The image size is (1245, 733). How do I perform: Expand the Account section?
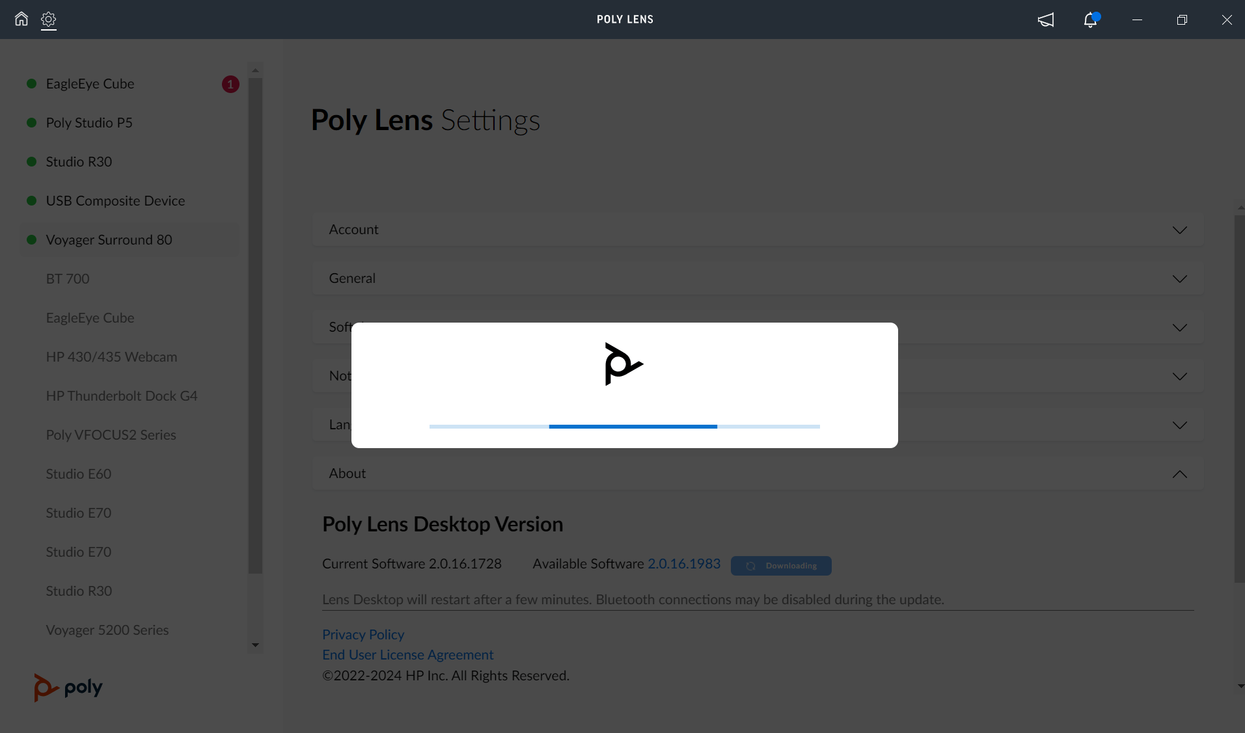click(757, 230)
